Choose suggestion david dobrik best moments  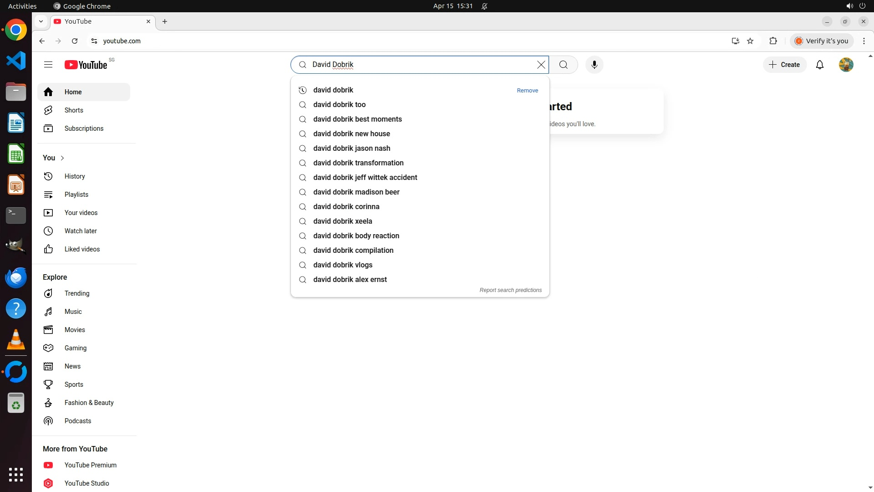pos(357,119)
